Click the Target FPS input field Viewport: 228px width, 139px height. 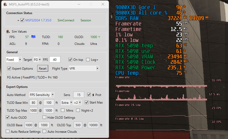tap(55, 59)
